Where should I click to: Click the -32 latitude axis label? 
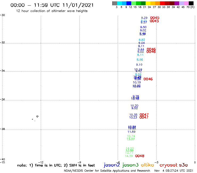[2, 43]
